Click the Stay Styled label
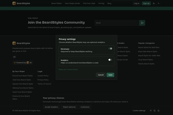 [x=33, y=18]
